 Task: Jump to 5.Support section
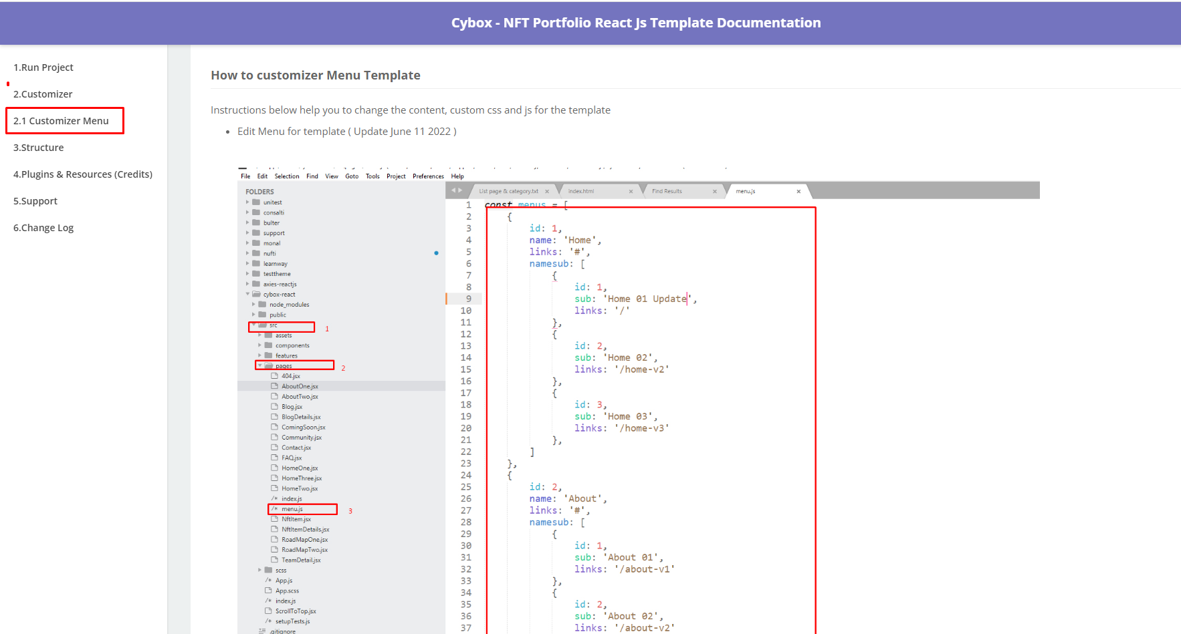[35, 201]
